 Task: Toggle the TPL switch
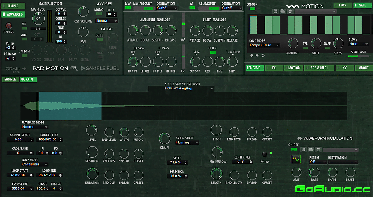[x=305, y=48]
